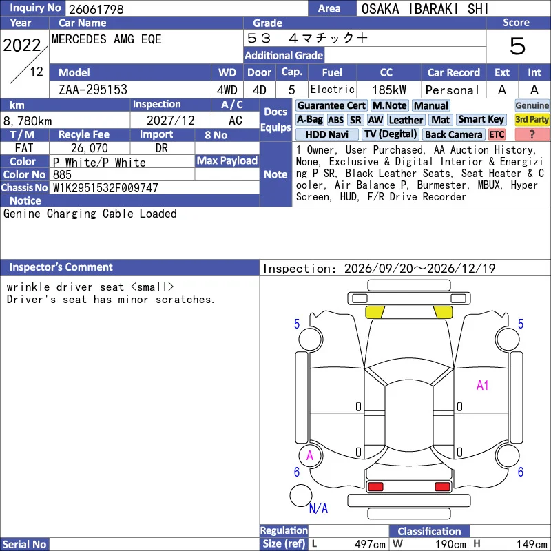The height and width of the screenshot is (551, 551).
Task: Select the M.Note document badge
Action: 389,105
